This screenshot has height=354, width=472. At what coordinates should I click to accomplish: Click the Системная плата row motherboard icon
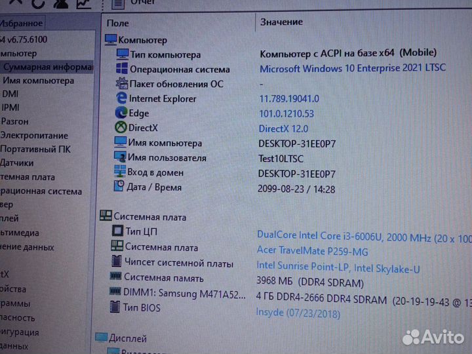[117, 246]
